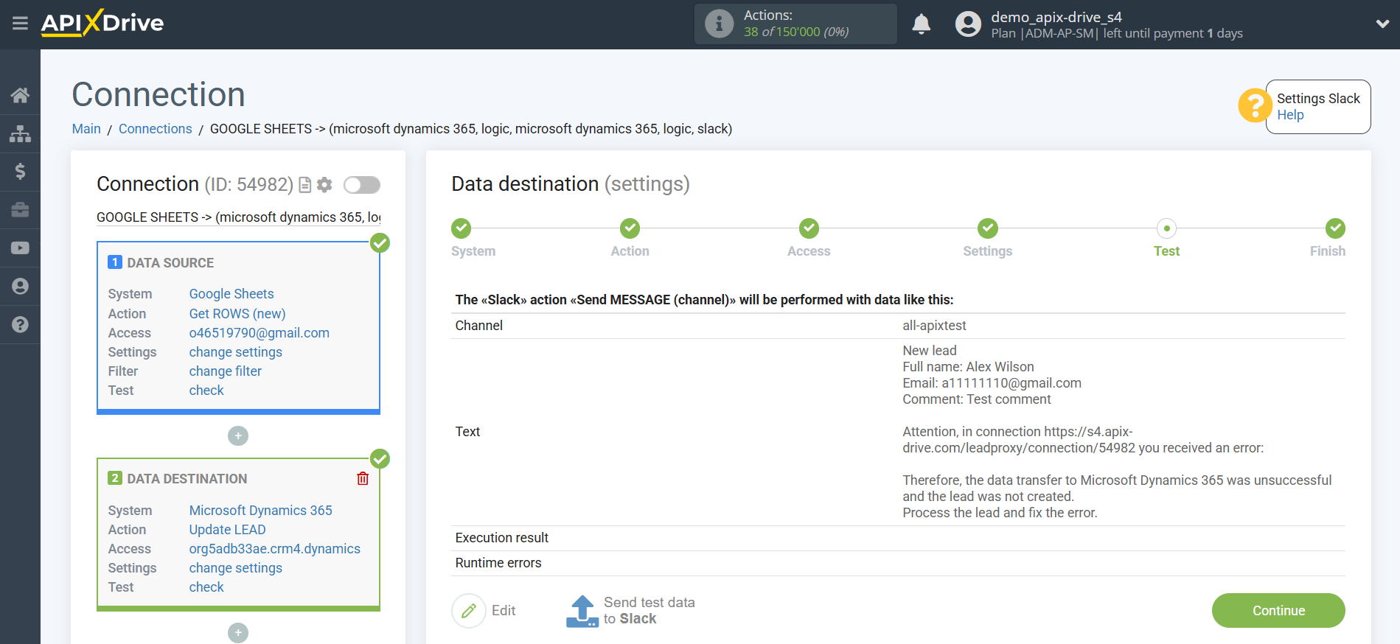Go to the Action step

[x=630, y=228]
